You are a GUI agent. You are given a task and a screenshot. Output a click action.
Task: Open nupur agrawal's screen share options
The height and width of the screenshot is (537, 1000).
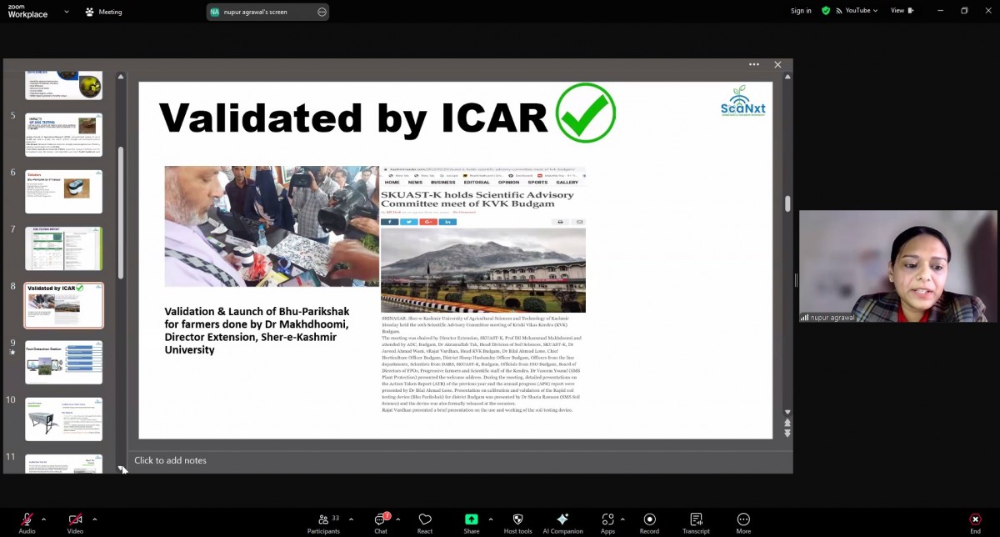click(x=322, y=12)
